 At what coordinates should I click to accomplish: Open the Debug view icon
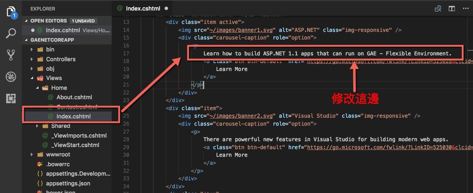pyautogui.click(x=11, y=77)
